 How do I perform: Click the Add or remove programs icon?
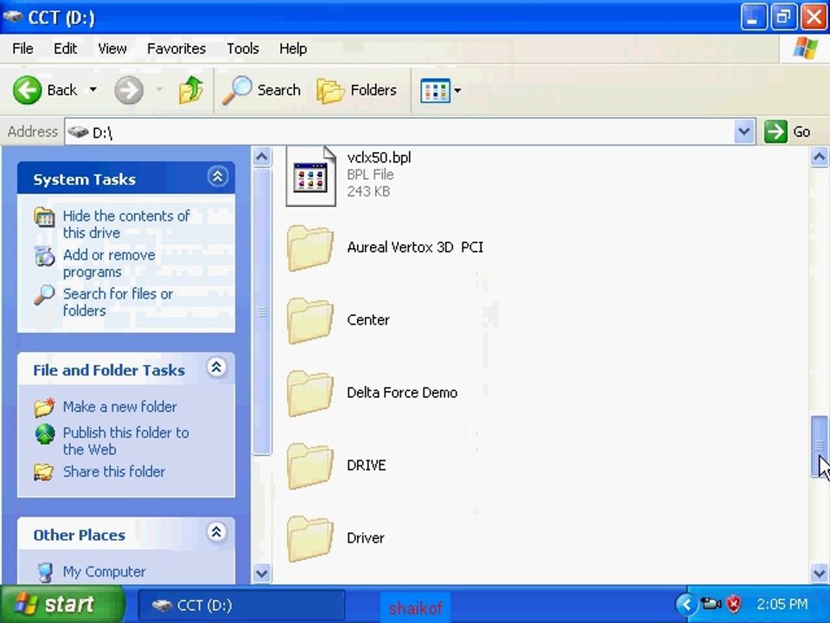click(44, 256)
